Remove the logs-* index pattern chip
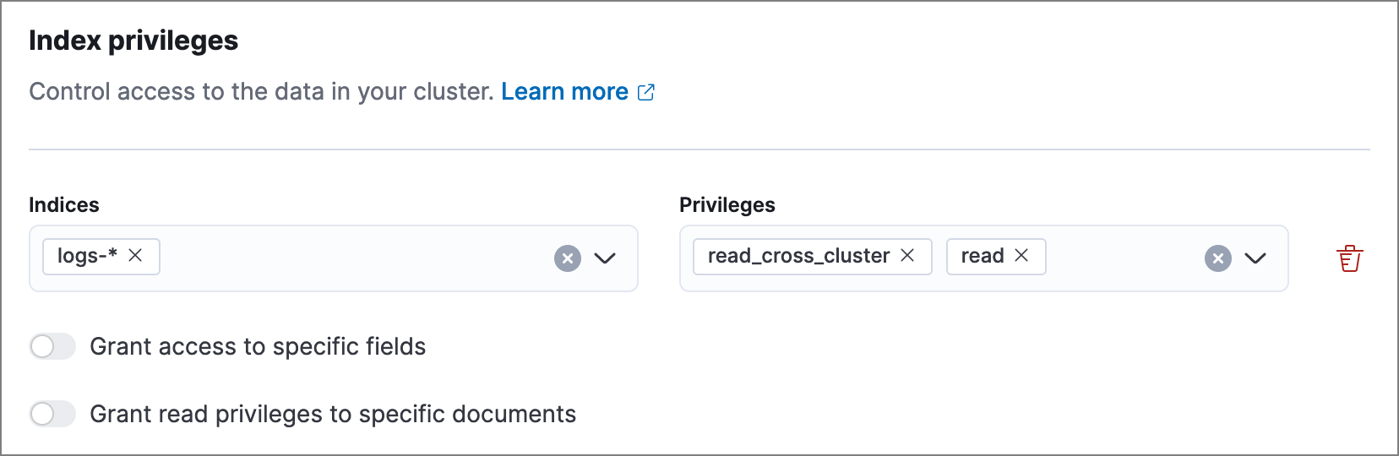Viewport: 1399px width, 456px height. (x=135, y=256)
